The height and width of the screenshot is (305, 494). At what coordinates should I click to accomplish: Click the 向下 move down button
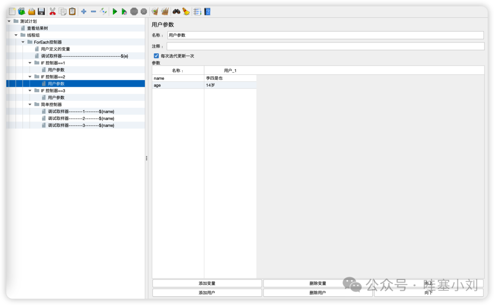pos(429,292)
